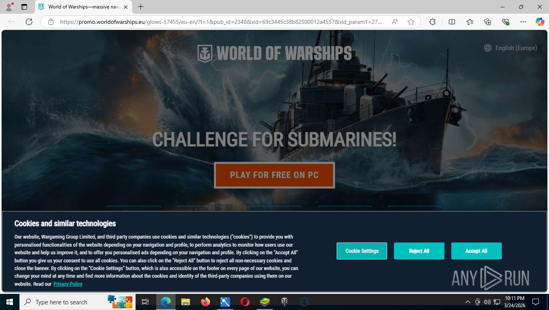Open the Copilot sidebar icon
This screenshot has width=549, height=310.
[540, 22]
